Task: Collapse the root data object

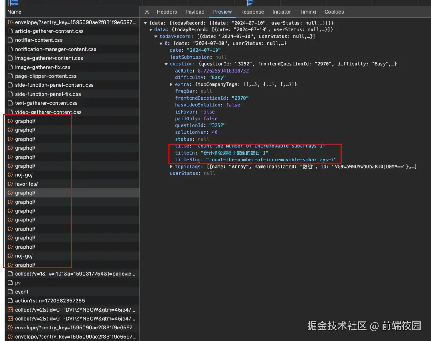Action: point(146,23)
